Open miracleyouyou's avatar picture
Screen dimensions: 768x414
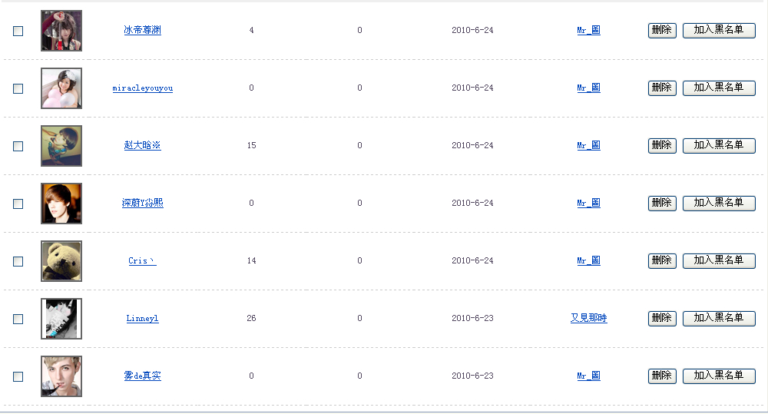pos(61,88)
